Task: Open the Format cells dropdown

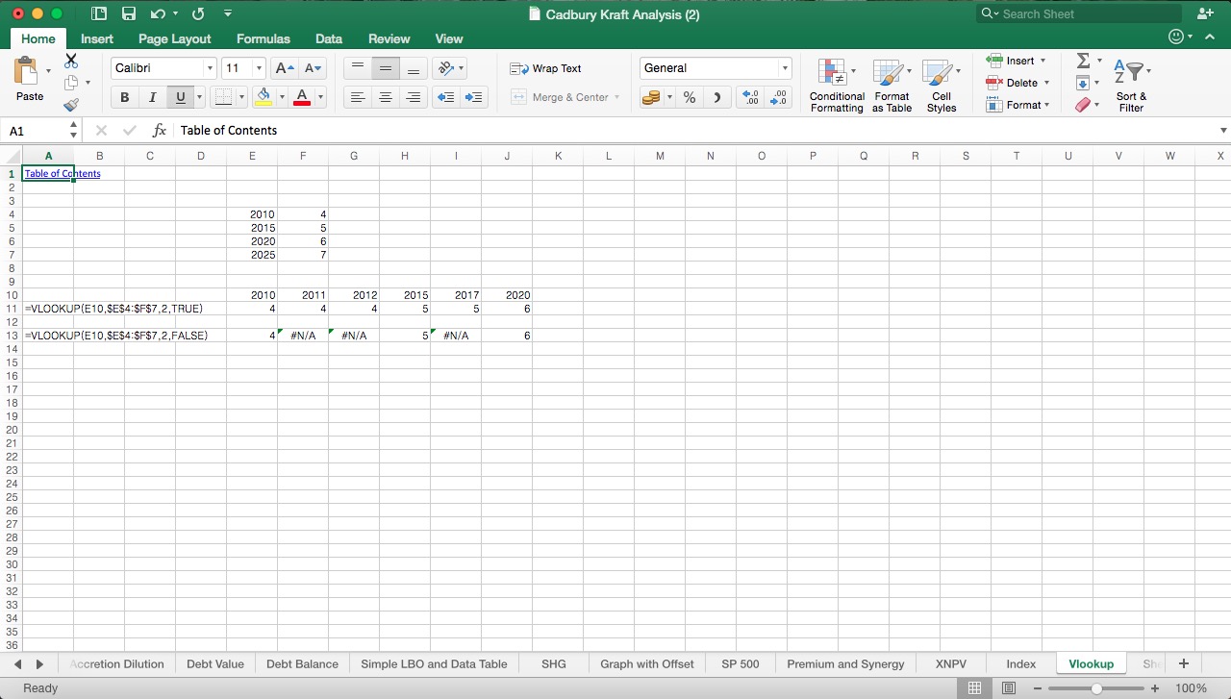Action: coord(1046,105)
